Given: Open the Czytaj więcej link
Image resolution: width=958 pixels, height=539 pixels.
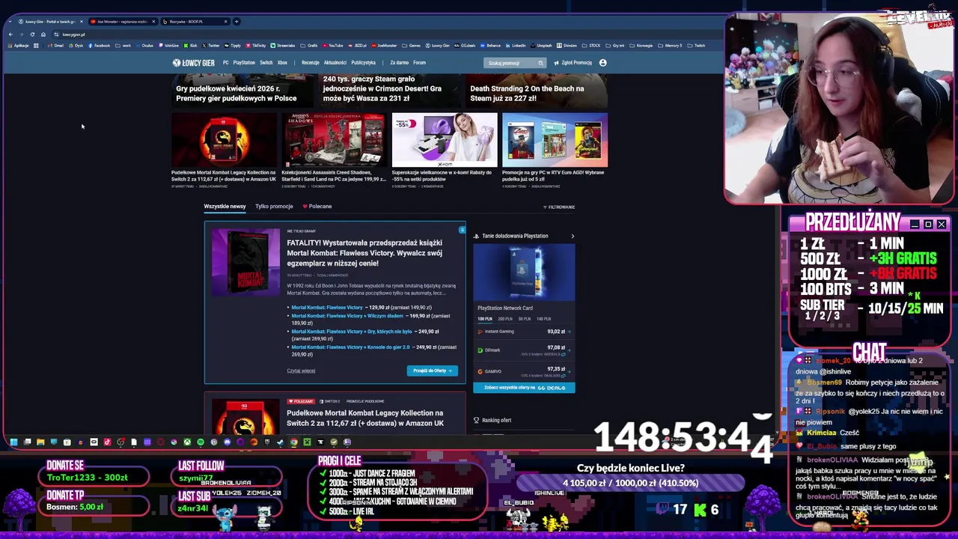Looking at the screenshot, I should pyautogui.click(x=301, y=371).
